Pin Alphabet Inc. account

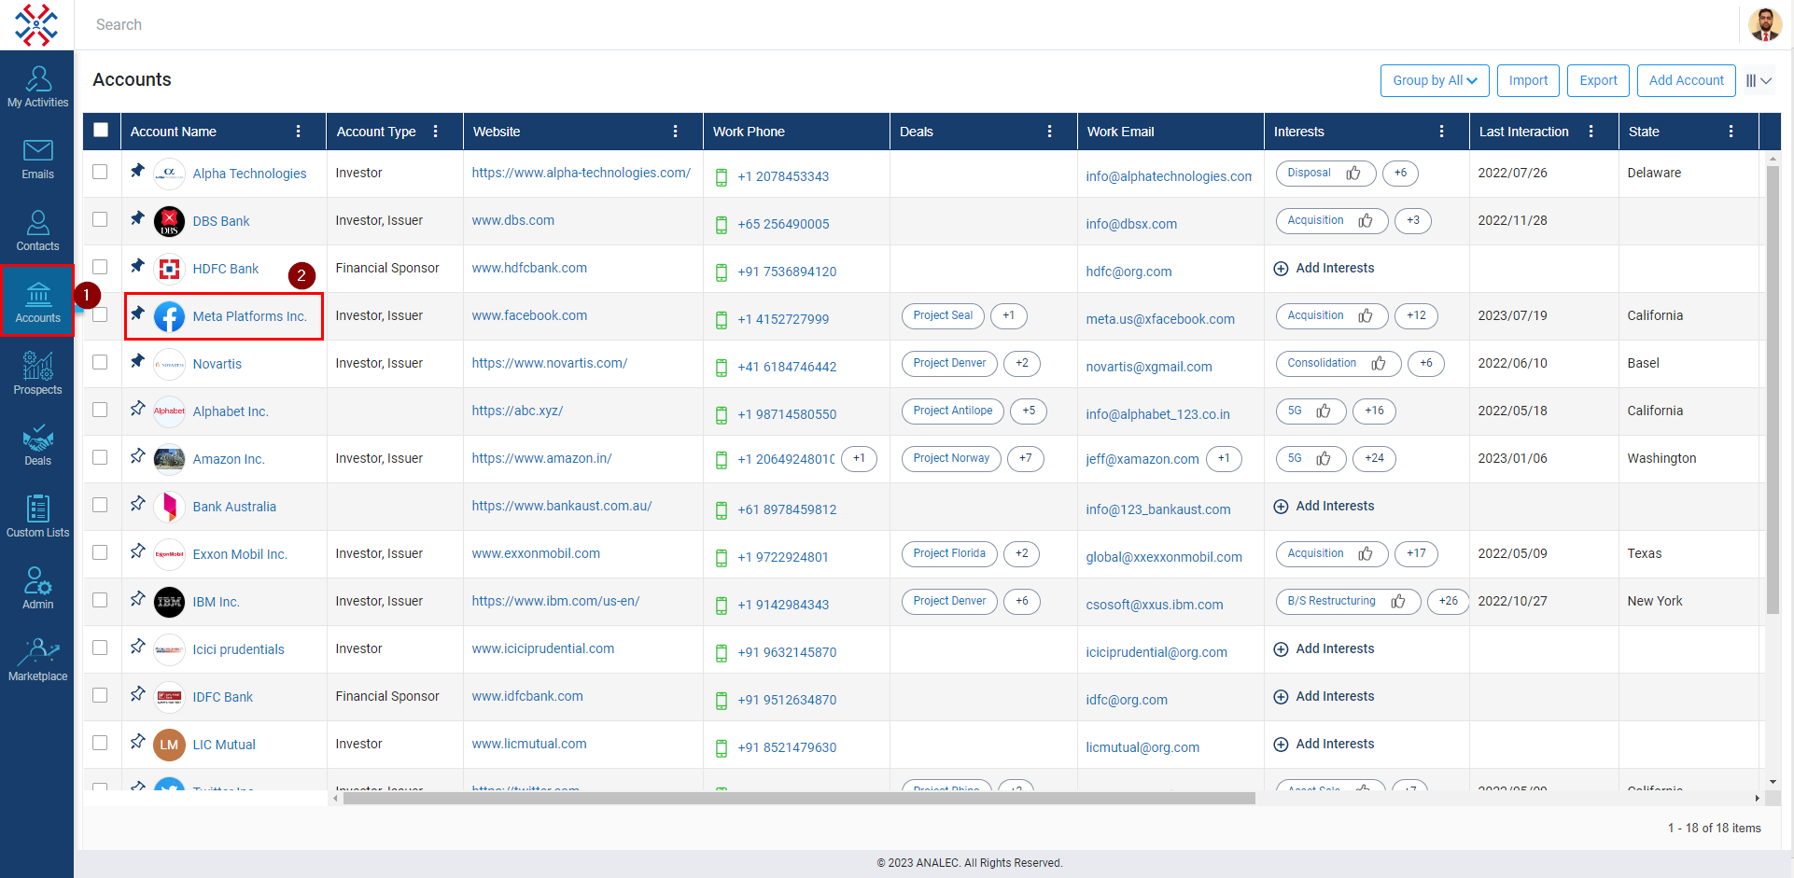(x=137, y=409)
